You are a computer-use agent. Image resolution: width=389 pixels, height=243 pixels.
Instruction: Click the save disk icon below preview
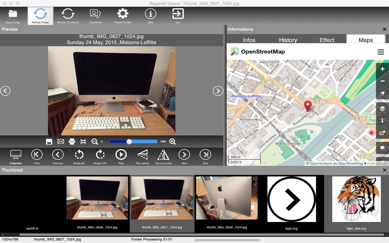tap(49, 142)
